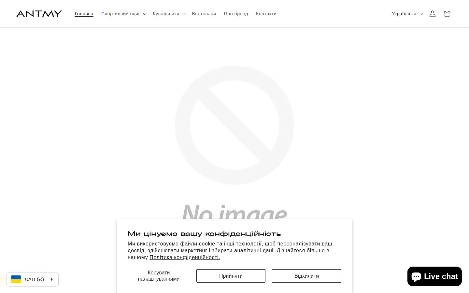Open the Live chat speech bubble icon
This screenshot has width=469, height=293.
[x=416, y=276]
